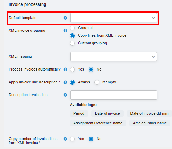Show info for Apply invoice line description
The height and width of the screenshot is (149, 172).
click(x=65, y=82)
